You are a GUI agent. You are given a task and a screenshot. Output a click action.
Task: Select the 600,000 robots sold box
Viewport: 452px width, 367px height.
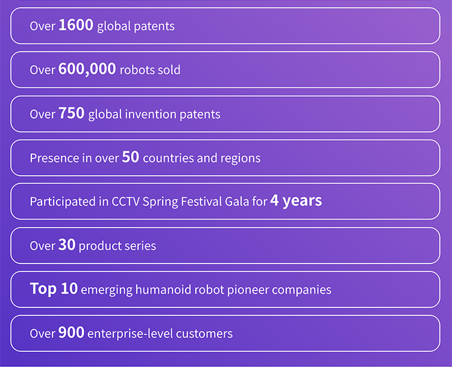point(225,70)
